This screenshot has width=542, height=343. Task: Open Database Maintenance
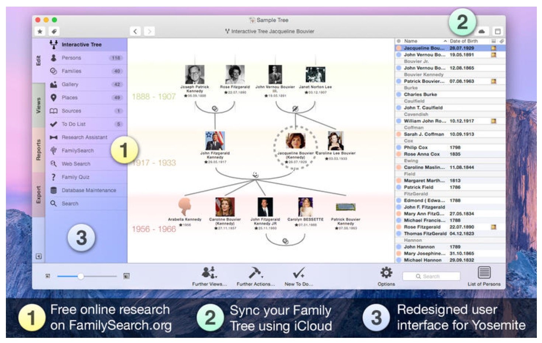[x=86, y=190]
